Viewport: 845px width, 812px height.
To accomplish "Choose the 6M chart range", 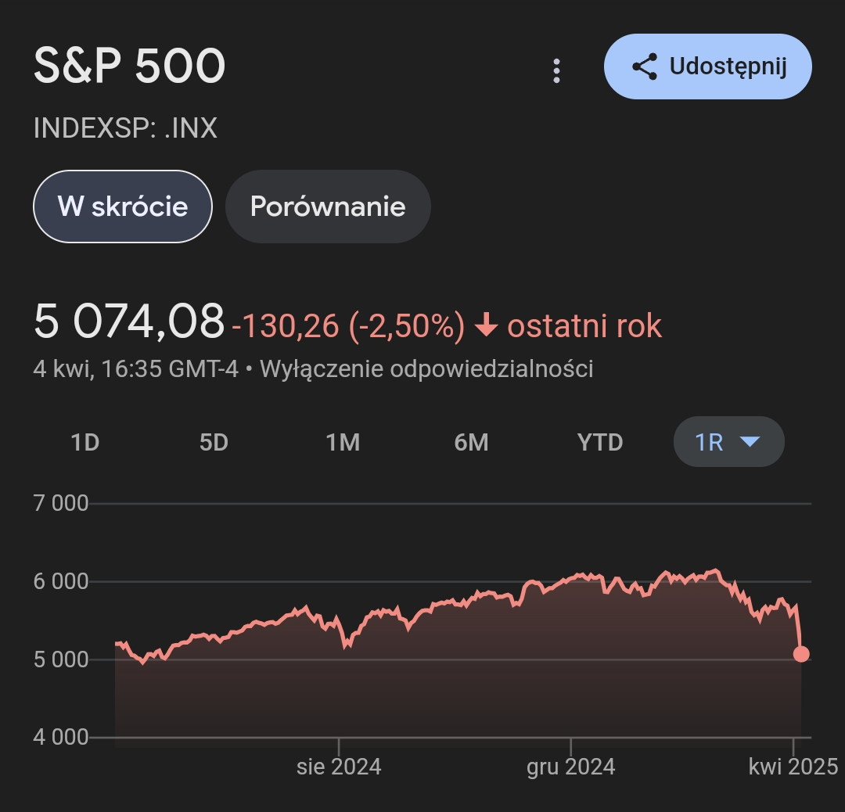I will pyautogui.click(x=471, y=443).
